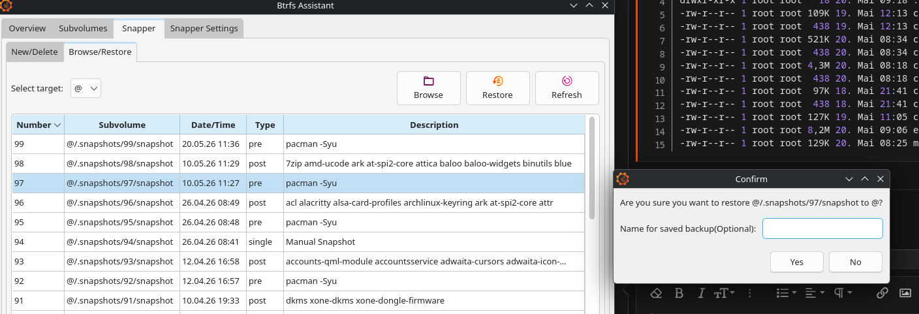Open the text size dropdown in editor
The height and width of the screenshot is (314, 919).
(x=723, y=293)
